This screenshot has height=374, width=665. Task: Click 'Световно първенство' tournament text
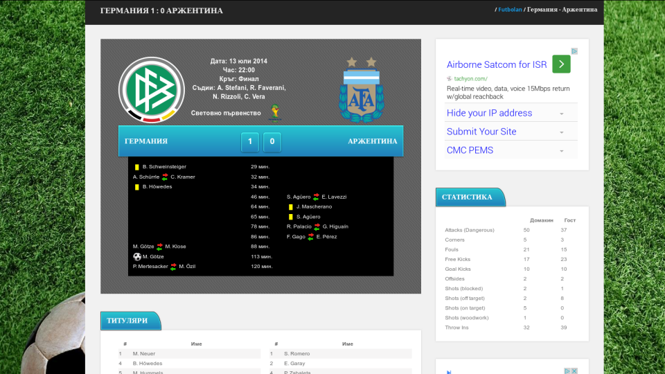tap(226, 113)
